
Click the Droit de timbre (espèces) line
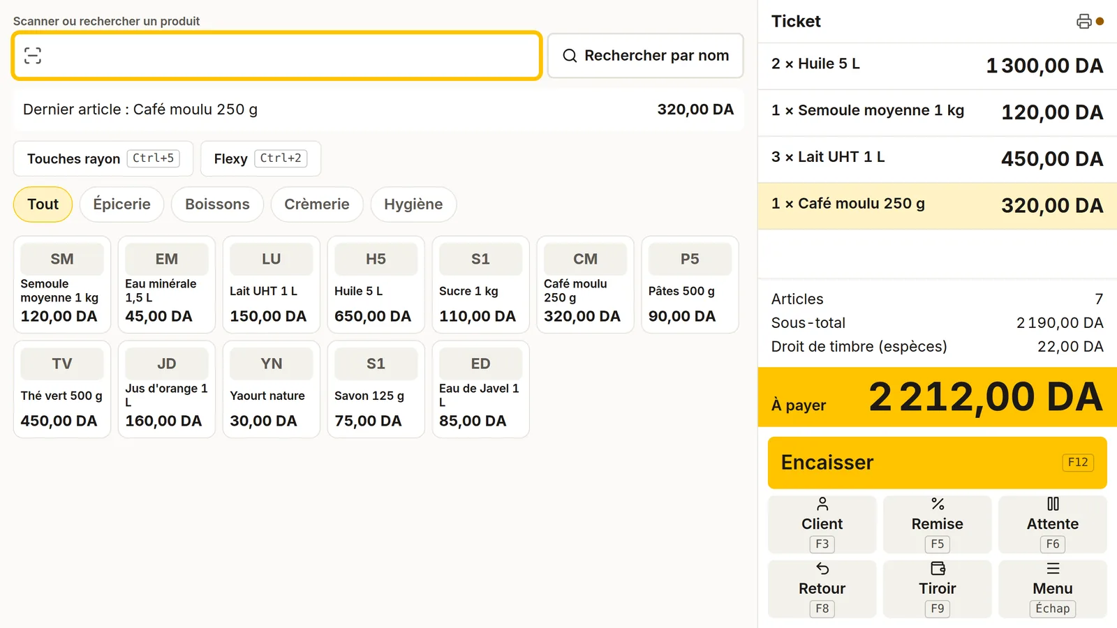[938, 347]
